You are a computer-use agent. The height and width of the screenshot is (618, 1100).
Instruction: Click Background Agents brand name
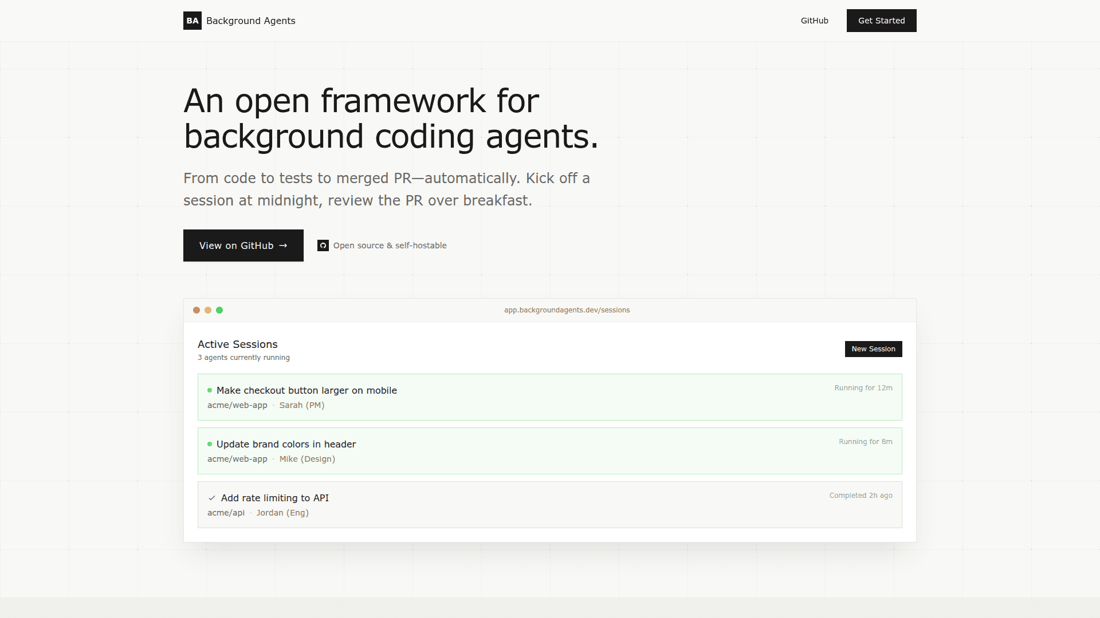(251, 21)
